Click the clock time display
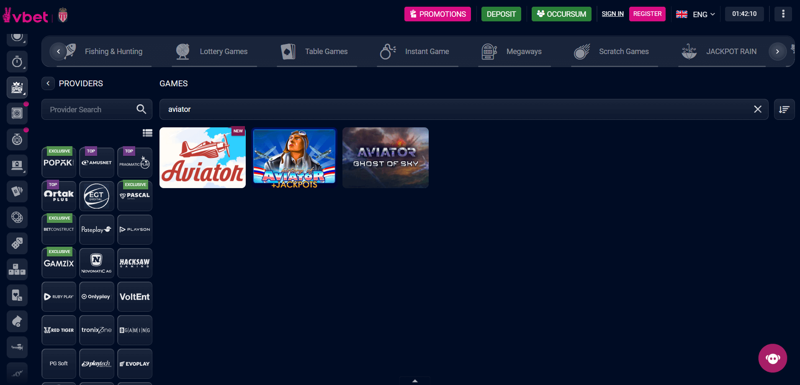 (744, 14)
